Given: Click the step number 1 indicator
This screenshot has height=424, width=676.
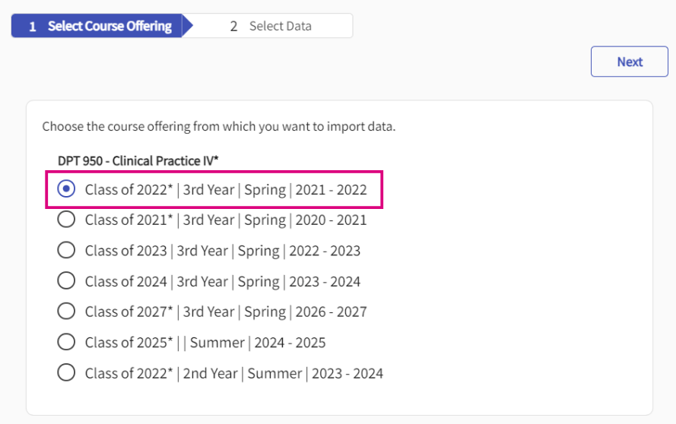Looking at the screenshot, I should click(33, 26).
